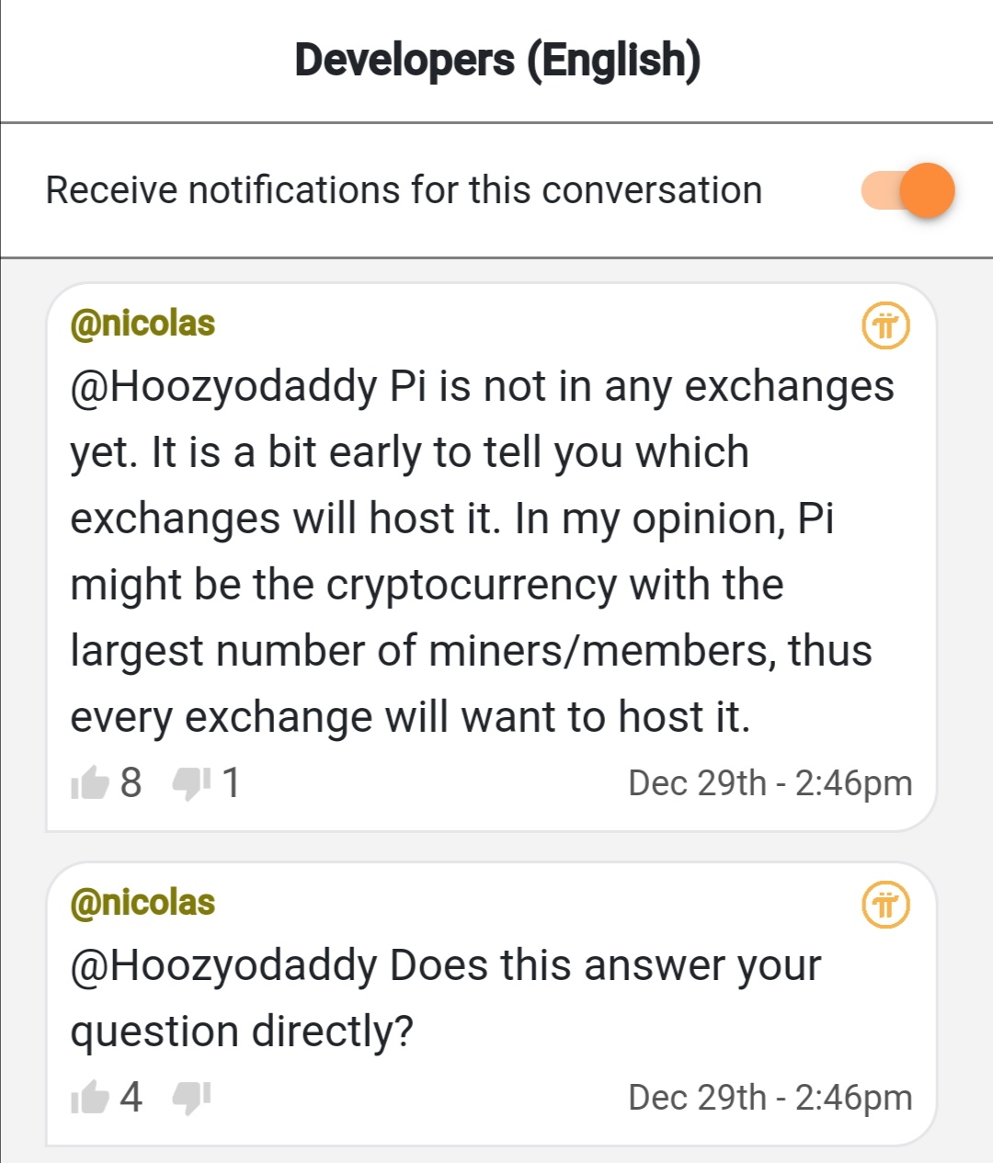Dislike nicolas's message about exchanges

[x=191, y=784]
